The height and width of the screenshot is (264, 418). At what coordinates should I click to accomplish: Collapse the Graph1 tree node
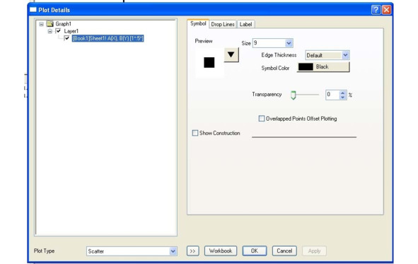41,24
